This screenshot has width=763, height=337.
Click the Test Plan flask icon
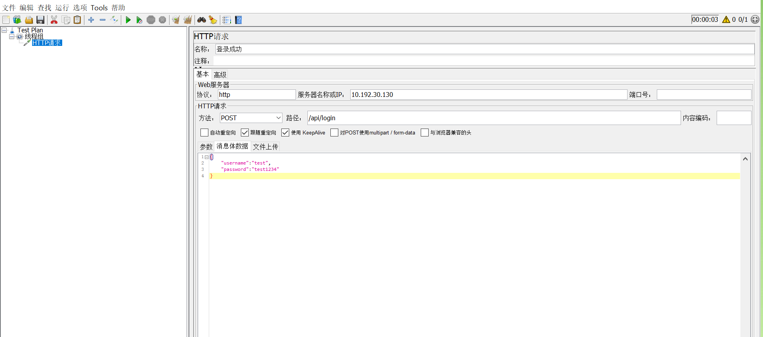coord(12,30)
